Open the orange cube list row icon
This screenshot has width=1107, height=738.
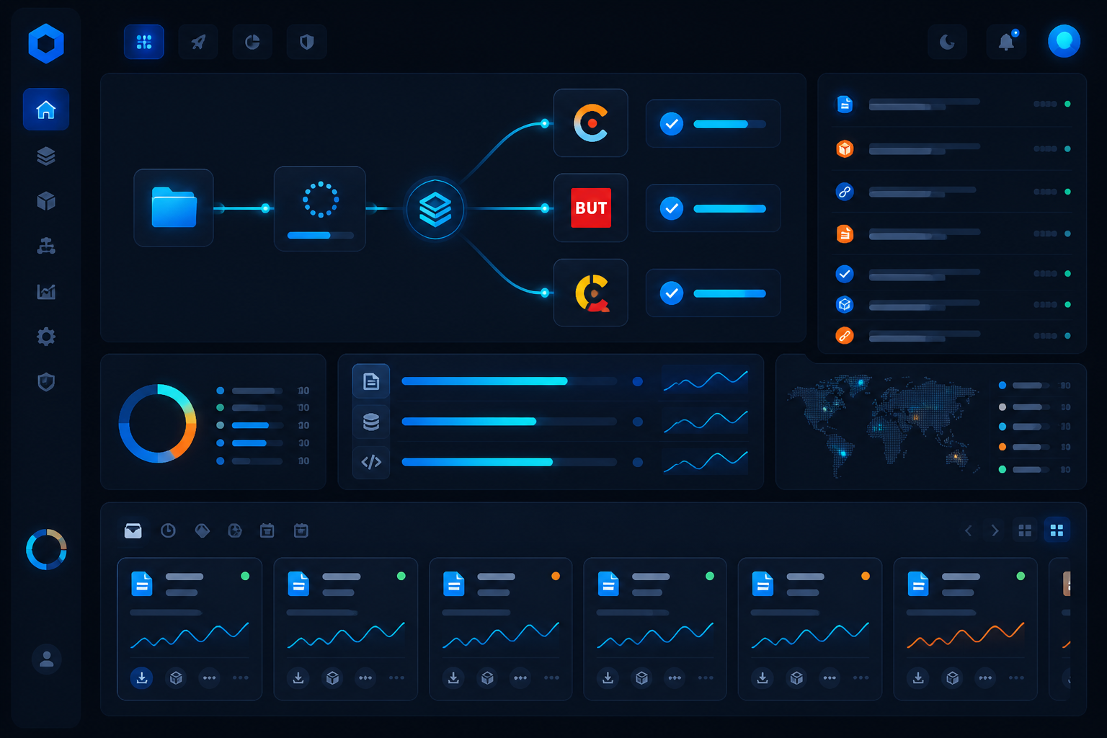click(x=845, y=148)
